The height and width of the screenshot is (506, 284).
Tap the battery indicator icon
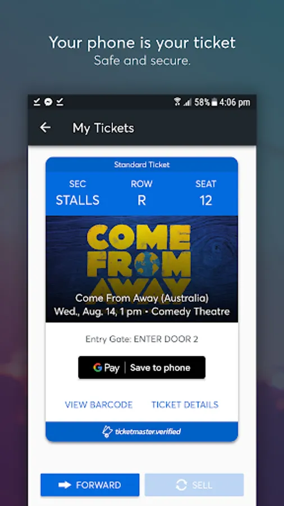(x=215, y=102)
